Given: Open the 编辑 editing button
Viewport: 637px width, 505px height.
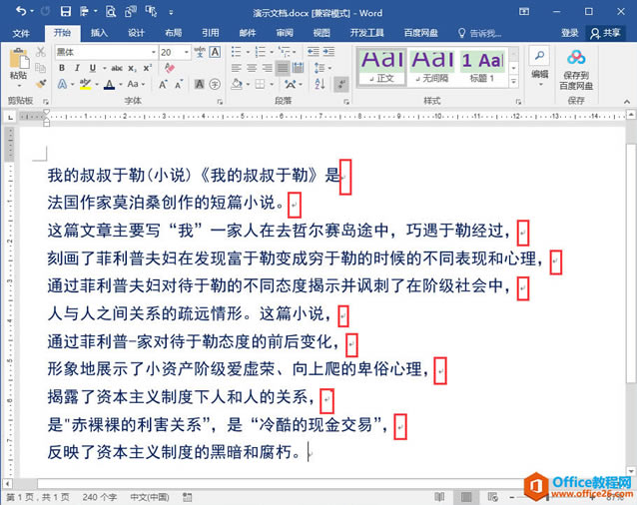Looking at the screenshot, I should click(x=540, y=67).
